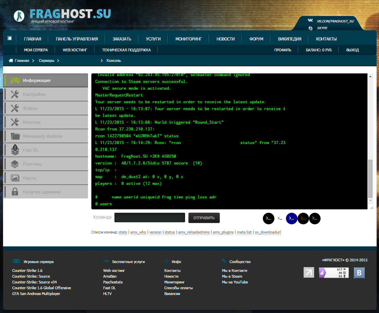379x313 pixels.
Task: Open Psychostats in the footer
Action: 113,282
